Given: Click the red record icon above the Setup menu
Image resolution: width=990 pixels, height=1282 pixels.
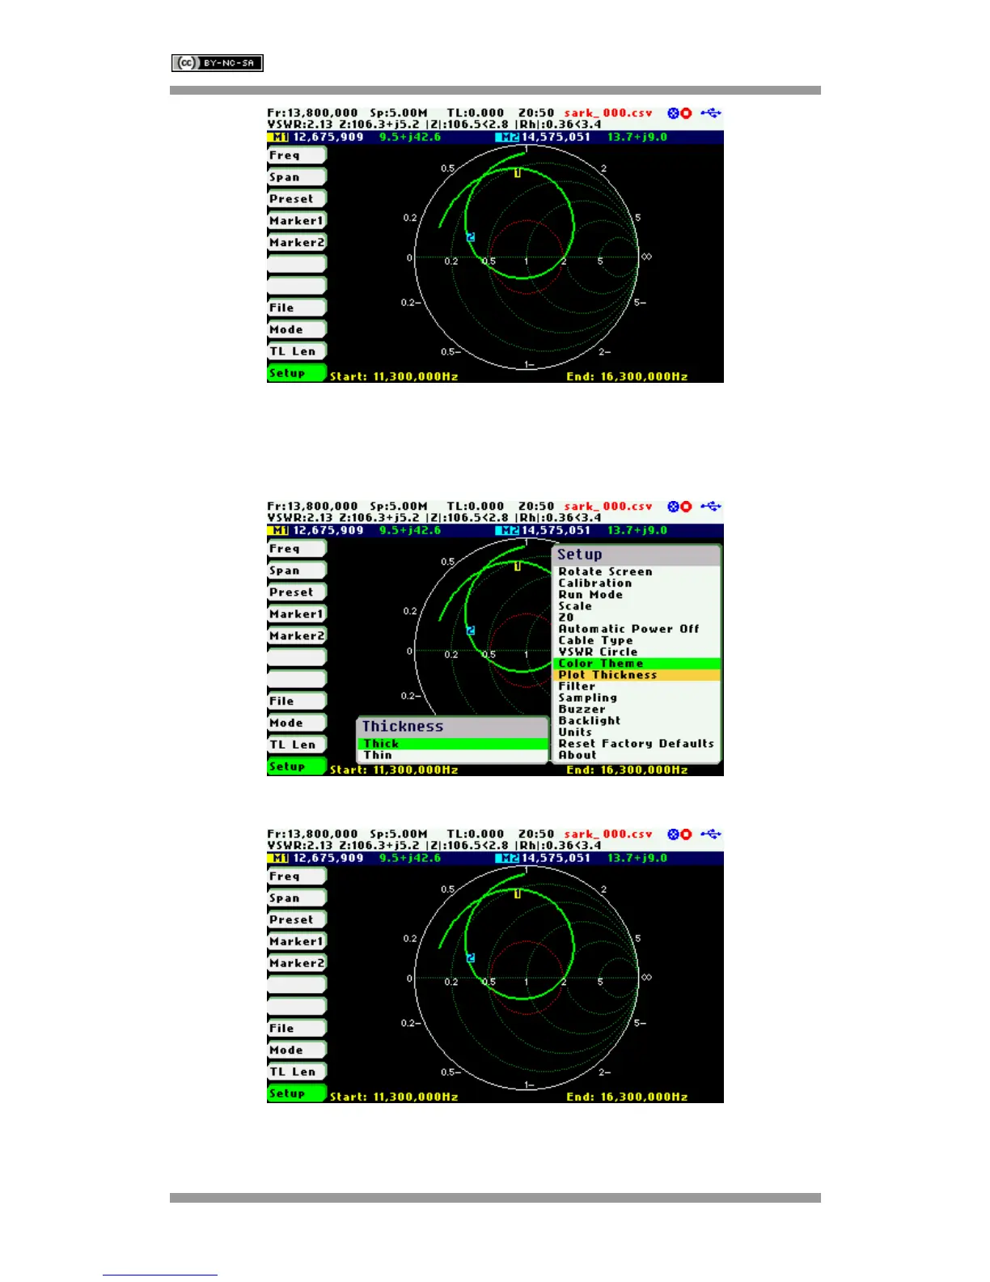Looking at the screenshot, I should coord(686,507).
